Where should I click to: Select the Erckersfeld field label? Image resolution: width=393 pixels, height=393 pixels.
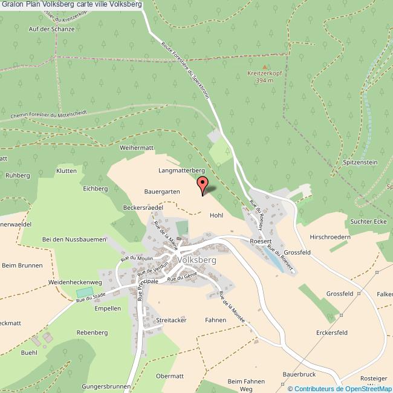(x=332, y=333)
